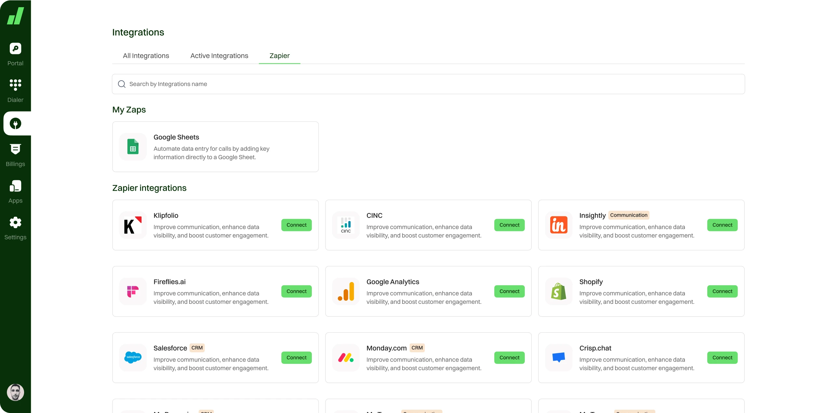Open the Portal sidebar icon
Screen dimensions: 826x413
click(x=15, y=49)
